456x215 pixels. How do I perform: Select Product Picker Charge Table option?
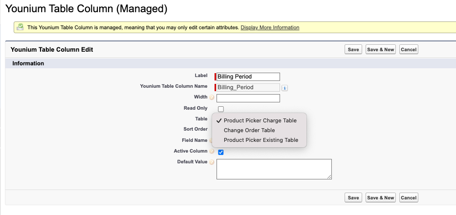pyautogui.click(x=259, y=120)
